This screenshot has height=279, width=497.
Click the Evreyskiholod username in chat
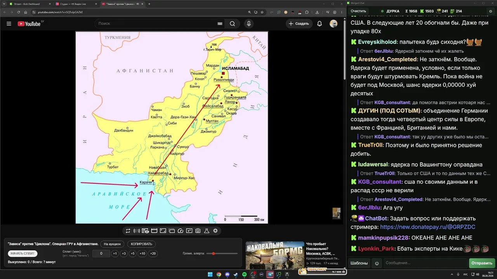[x=377, y=42]
